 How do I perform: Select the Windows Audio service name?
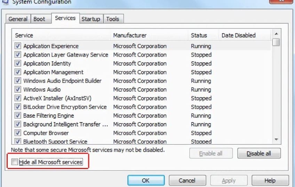coord(42,89)
